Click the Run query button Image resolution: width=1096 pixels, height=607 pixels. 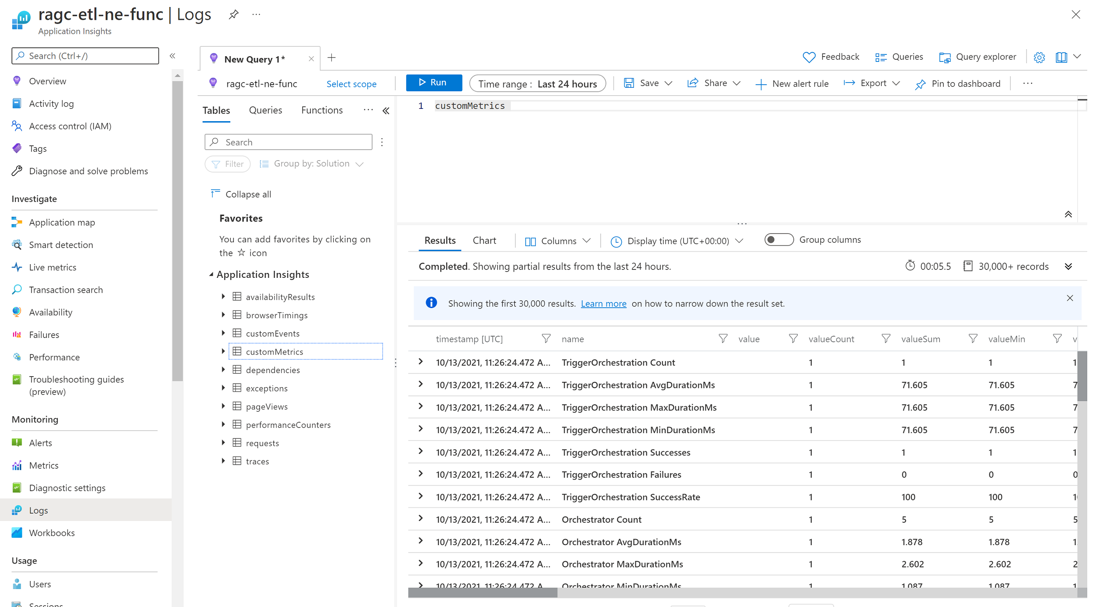click(433, 83)
